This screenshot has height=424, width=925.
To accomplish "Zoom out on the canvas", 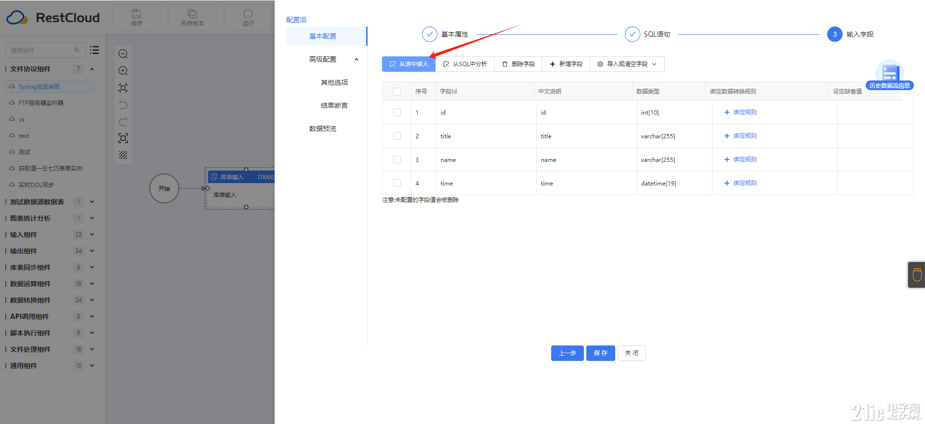I will (123, 54).
